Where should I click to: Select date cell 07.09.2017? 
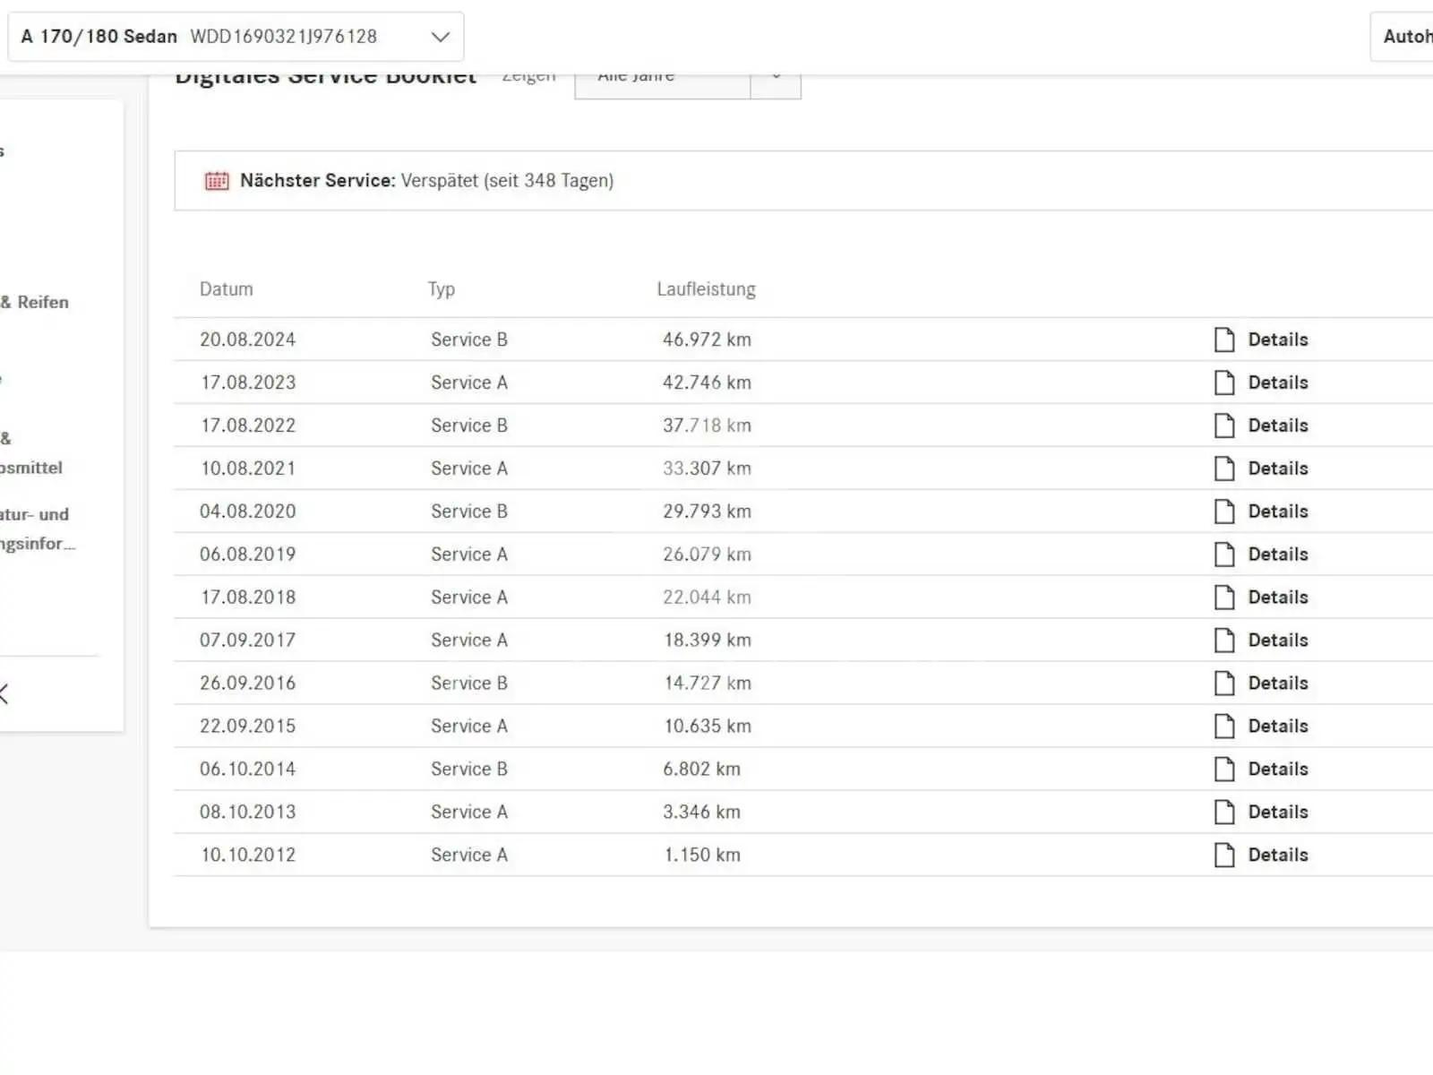(x=248, y=641)
